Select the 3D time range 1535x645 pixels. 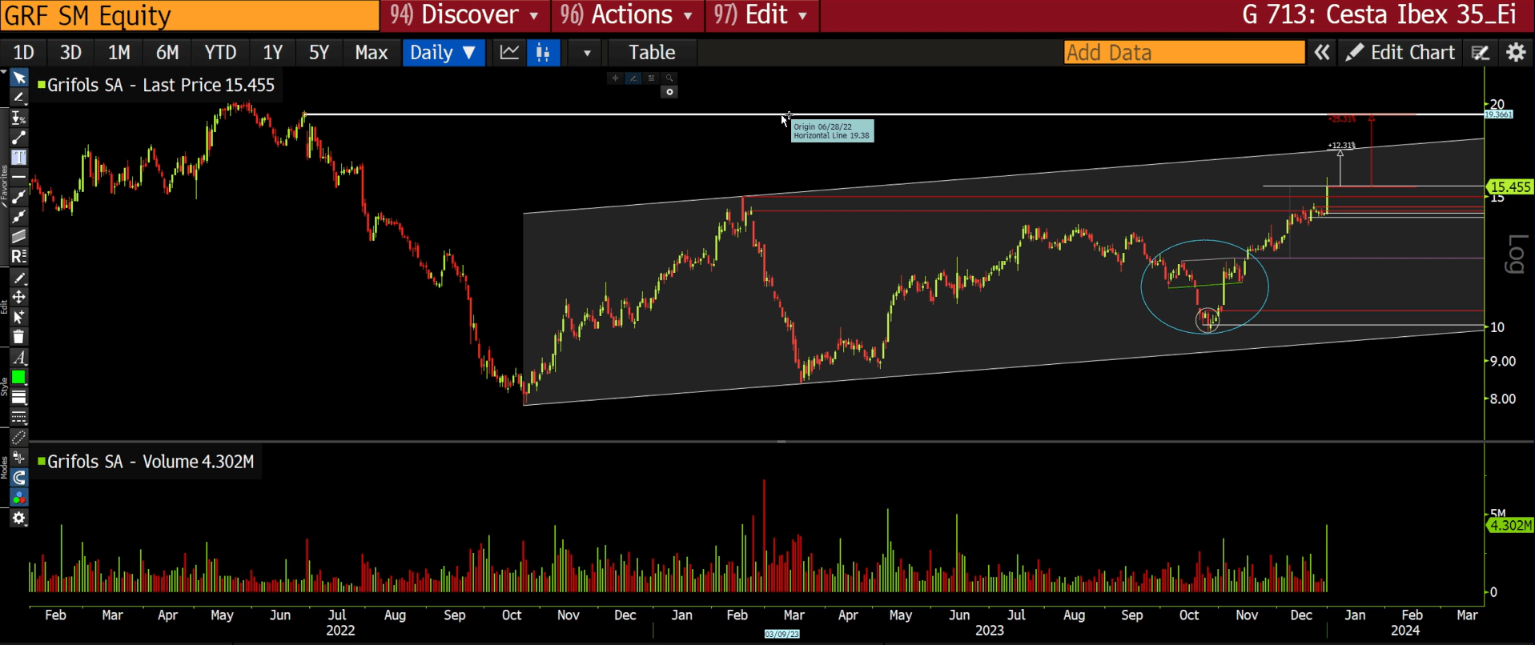click(x=71, y=53)
